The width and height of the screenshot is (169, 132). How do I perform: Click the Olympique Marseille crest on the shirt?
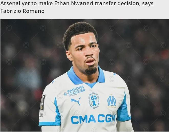click(112, 101)
